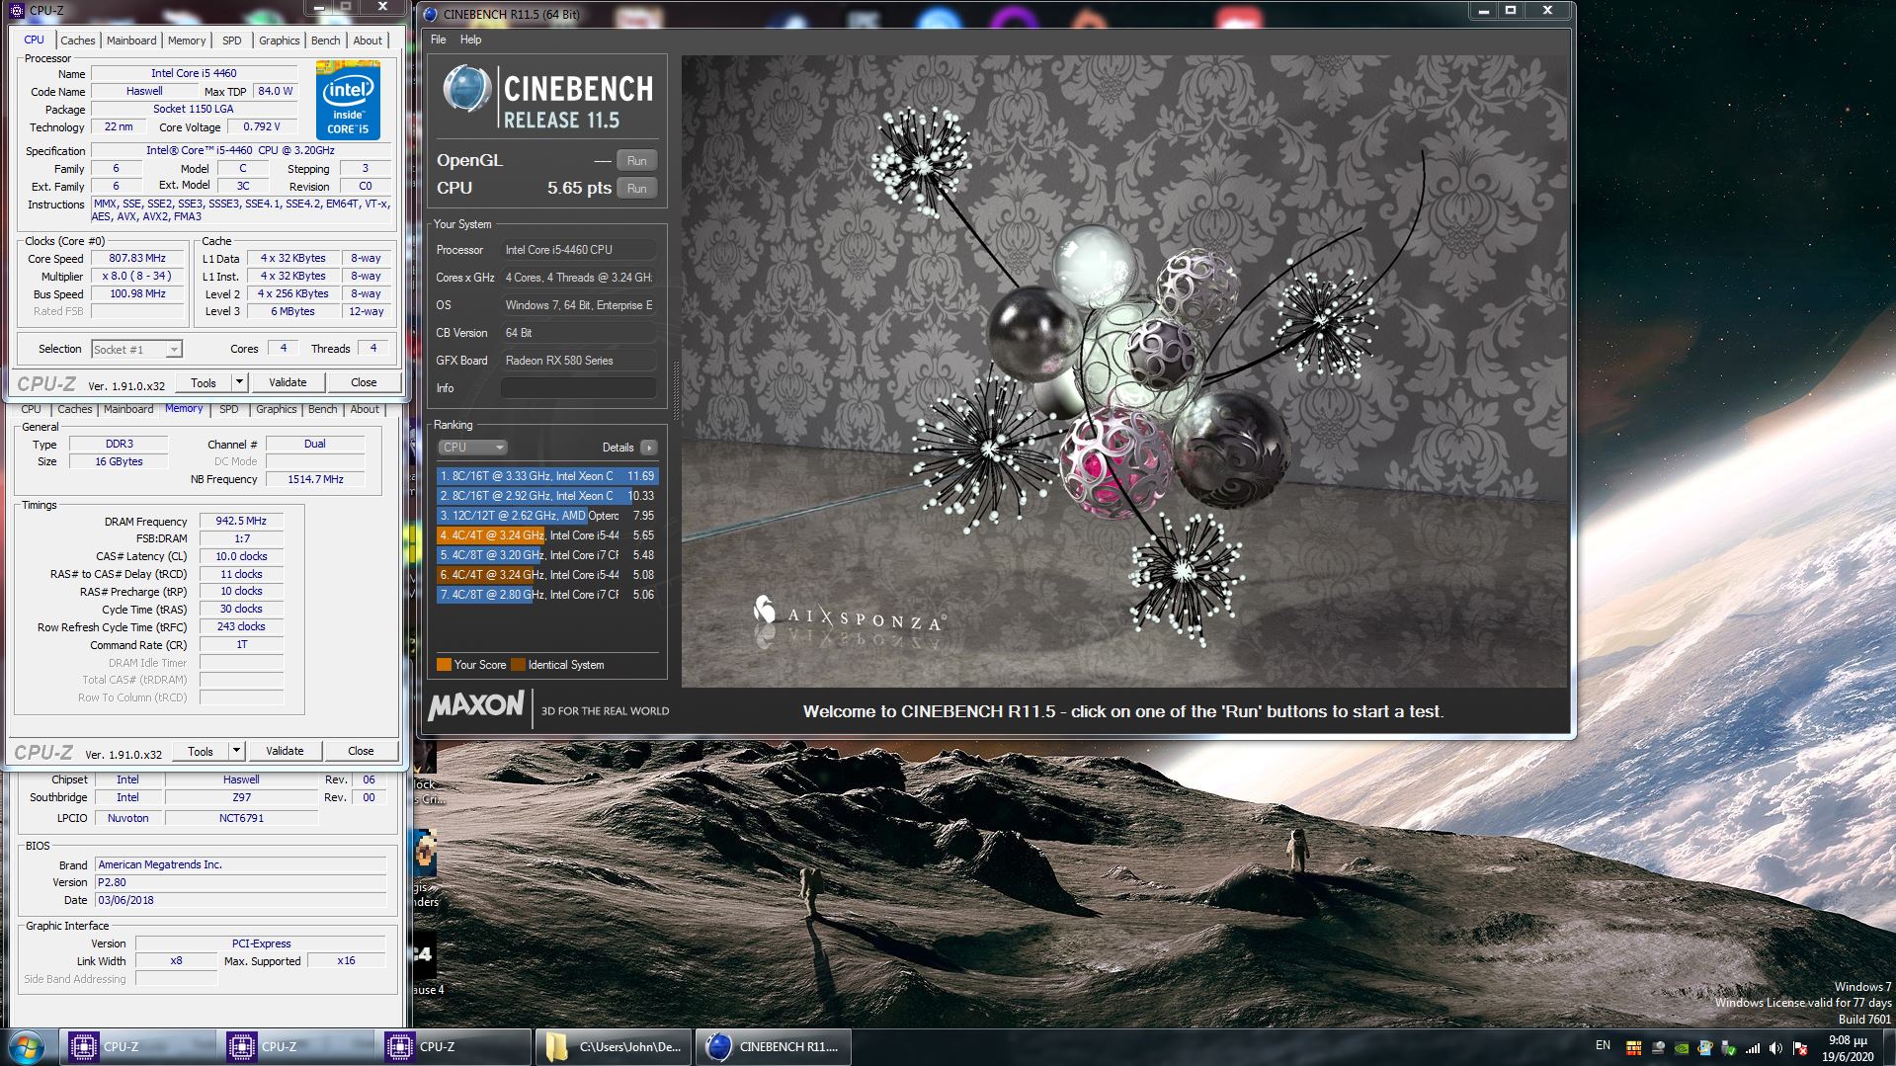The image size is (1896, 1066).
Task: Open the CPU ranking type dropdown
Action: (x=471, y=448)
